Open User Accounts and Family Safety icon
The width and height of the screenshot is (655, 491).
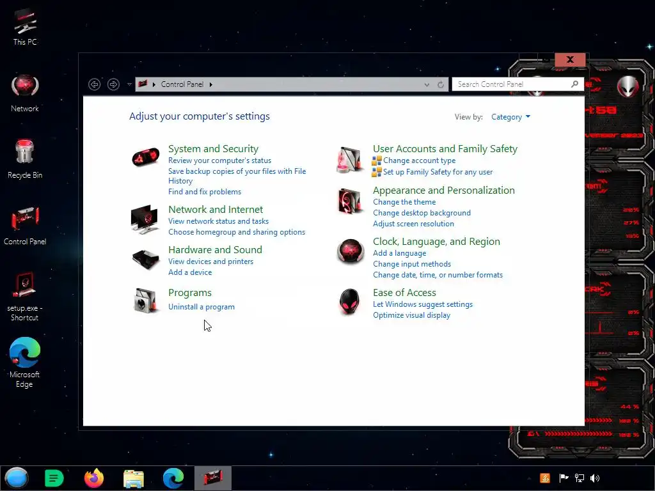(x=350, y=159)
